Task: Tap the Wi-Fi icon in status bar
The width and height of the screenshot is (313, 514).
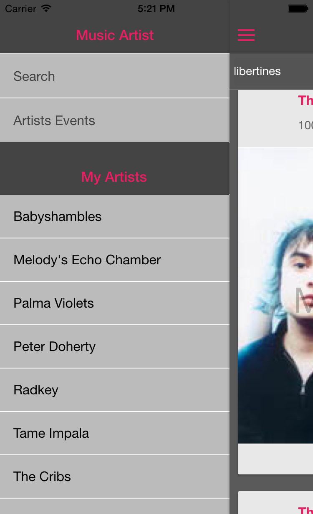Action: coord(46,9)
